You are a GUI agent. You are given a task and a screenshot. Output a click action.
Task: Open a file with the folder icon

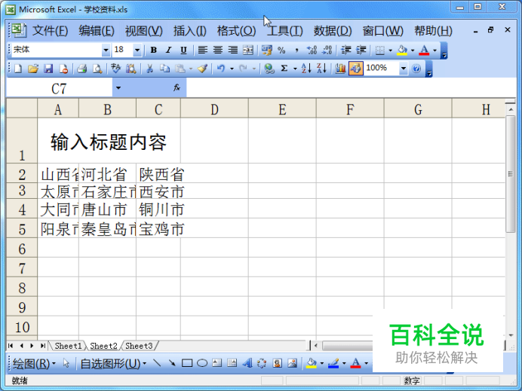coord(33,69)
